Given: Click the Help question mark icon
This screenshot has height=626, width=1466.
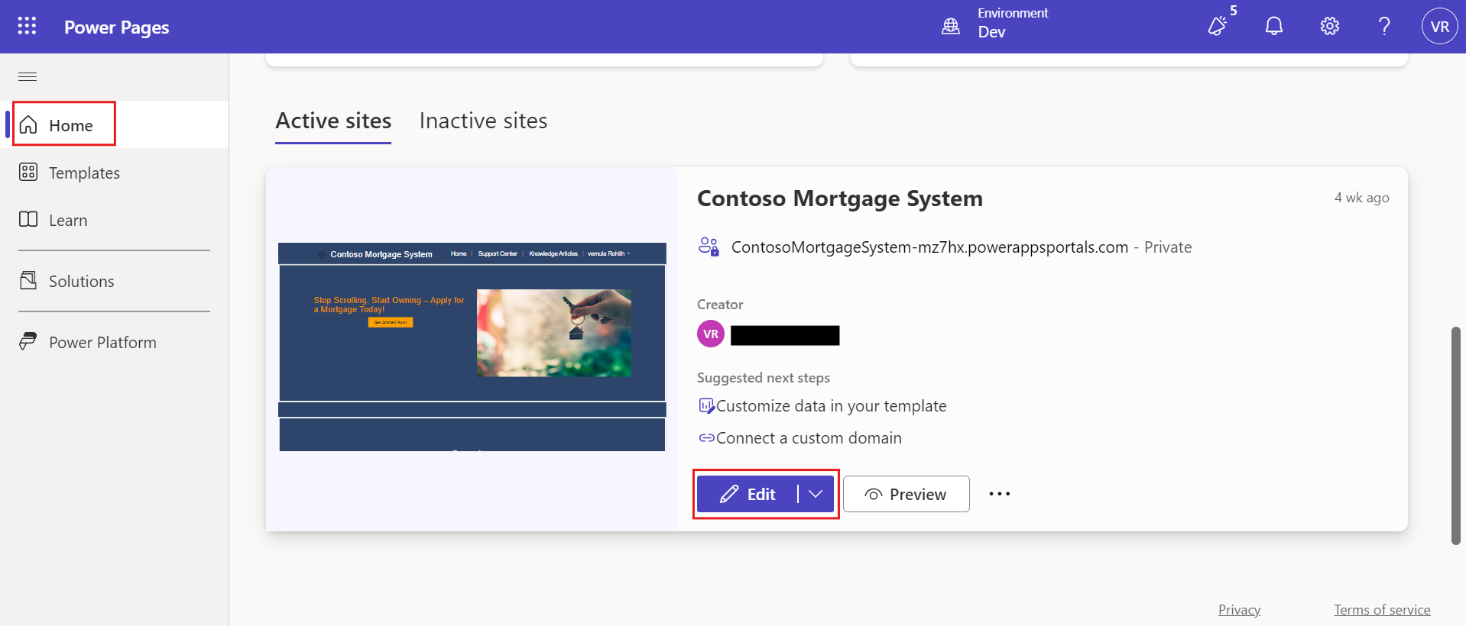Looking at the screenshot, I should [x=1384, y=26].
